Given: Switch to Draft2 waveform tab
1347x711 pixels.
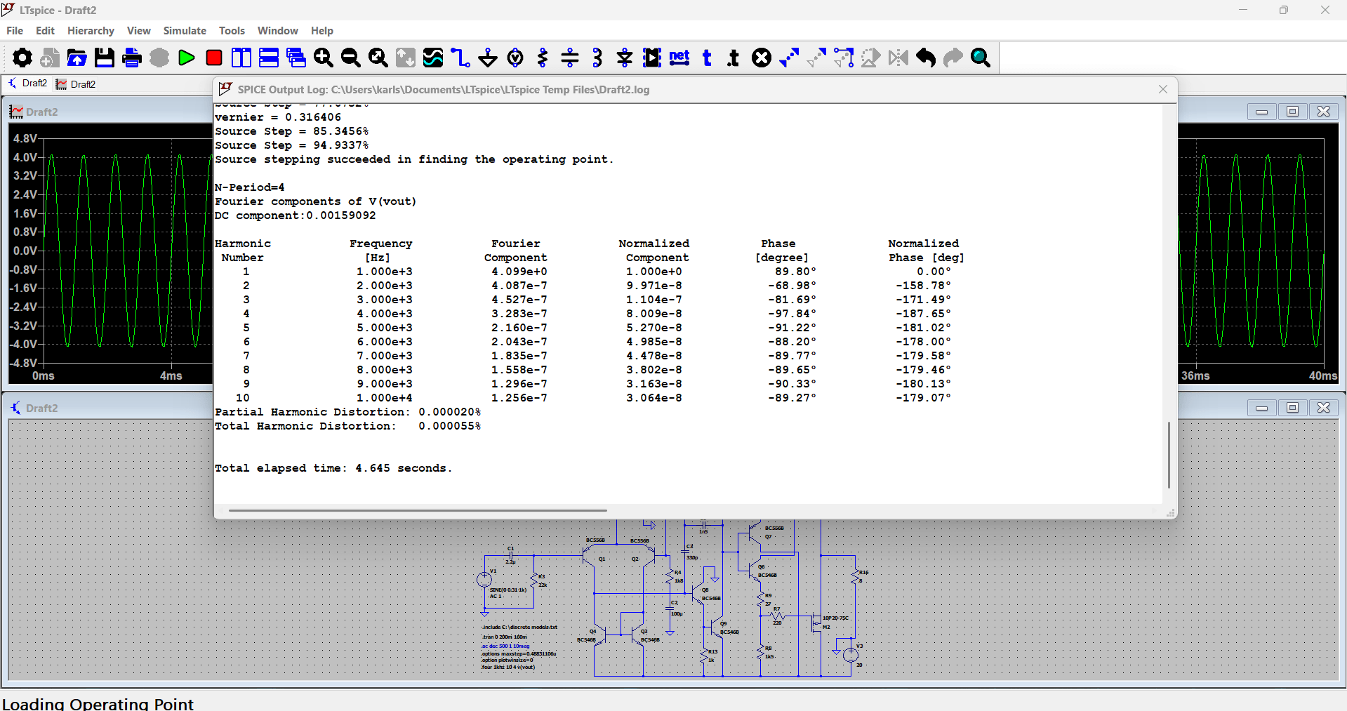Looking at the screenshot, I should 76,84.
